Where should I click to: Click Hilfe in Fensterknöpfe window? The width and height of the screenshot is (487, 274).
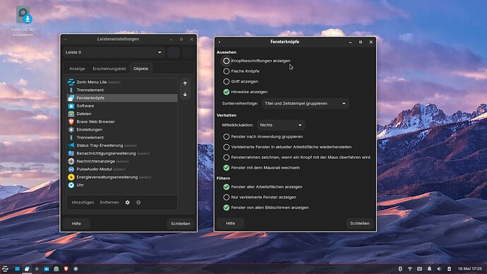pos(231,223)
